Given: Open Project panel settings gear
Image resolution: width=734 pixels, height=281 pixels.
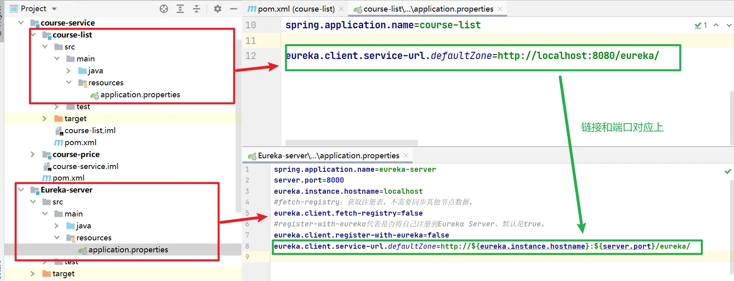Looking at the screenshot, I should pyautogui.click(x=217, y=9).
